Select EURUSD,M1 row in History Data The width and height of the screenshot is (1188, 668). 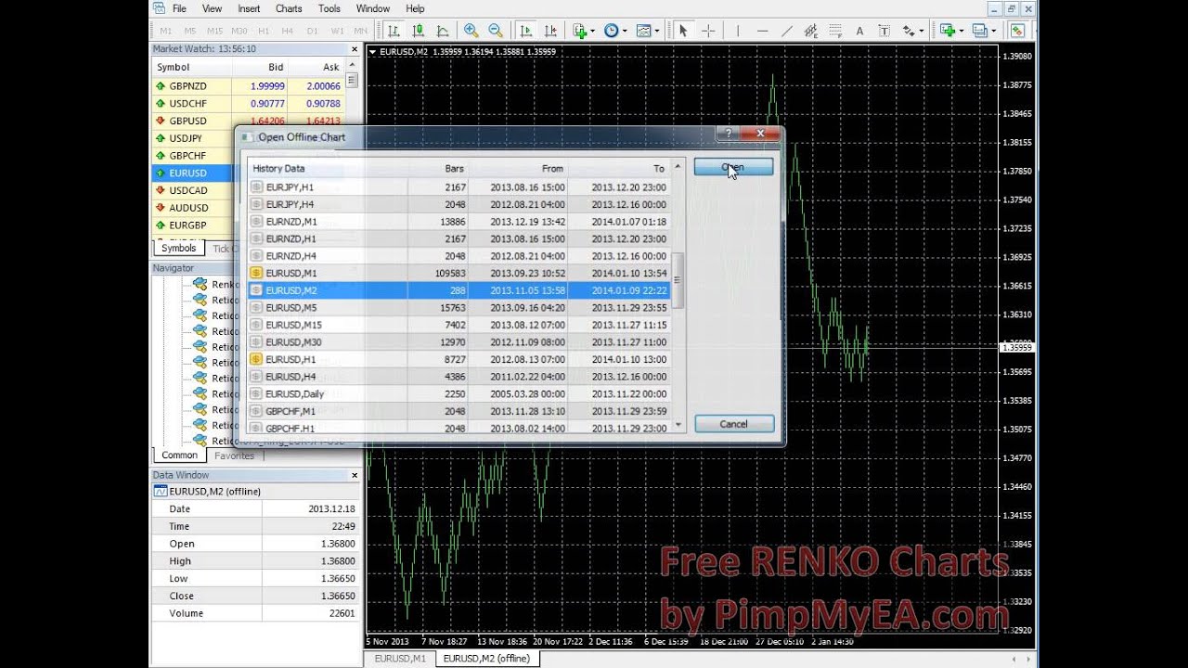click(458, 273)
